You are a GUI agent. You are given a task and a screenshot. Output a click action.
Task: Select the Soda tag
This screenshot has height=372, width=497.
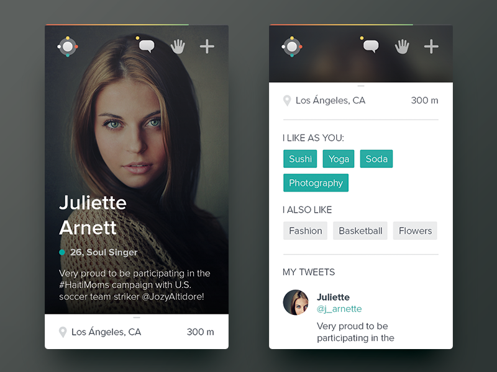pyautogui.click(x=376, y=159)
